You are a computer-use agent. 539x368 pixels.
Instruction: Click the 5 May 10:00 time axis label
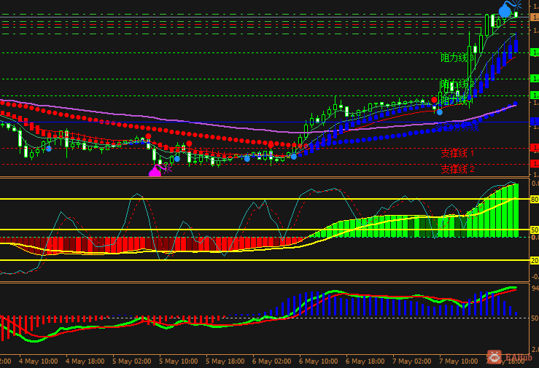(179, 361)
